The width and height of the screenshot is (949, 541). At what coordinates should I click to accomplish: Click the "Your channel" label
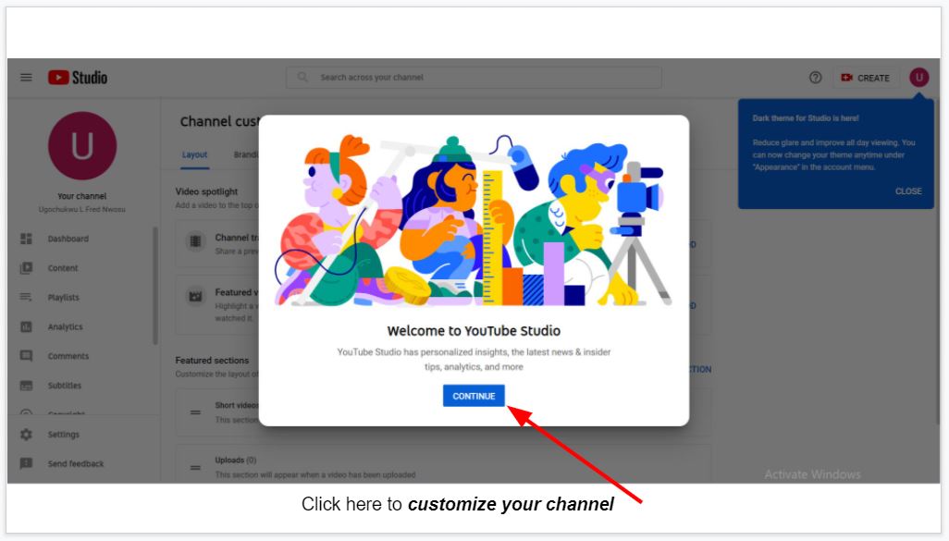point(81,196)
